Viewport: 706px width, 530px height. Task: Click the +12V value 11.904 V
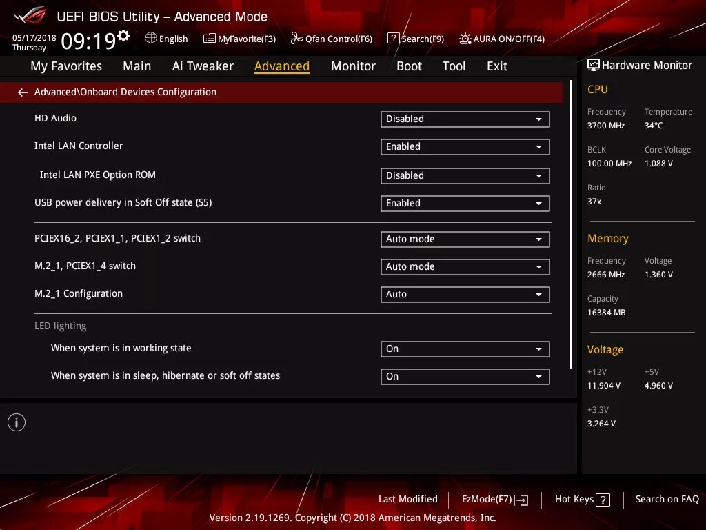(604, 386)
